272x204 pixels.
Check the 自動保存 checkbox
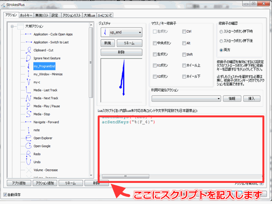tap(5, 195)
